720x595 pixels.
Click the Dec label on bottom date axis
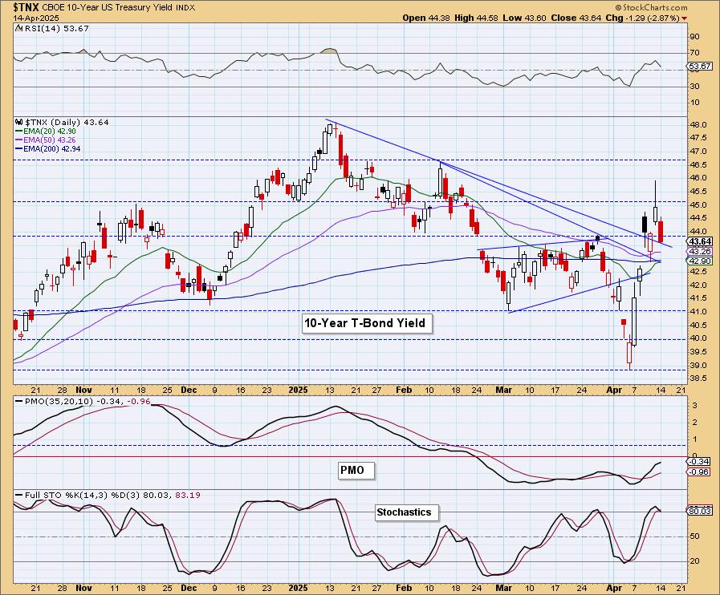coord(189,588)
